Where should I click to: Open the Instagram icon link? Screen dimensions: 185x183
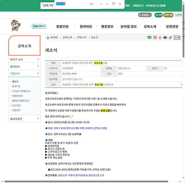(155, 38)
